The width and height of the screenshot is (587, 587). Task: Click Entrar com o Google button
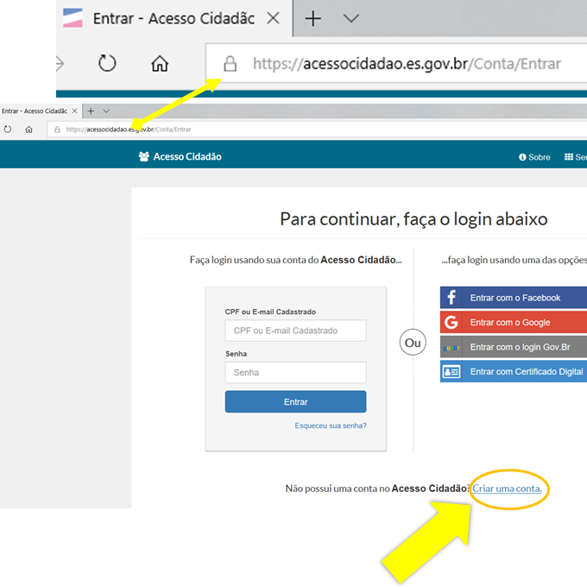514,322
